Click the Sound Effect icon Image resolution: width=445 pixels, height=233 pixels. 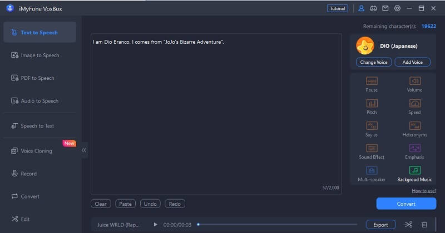coord(372,148)
